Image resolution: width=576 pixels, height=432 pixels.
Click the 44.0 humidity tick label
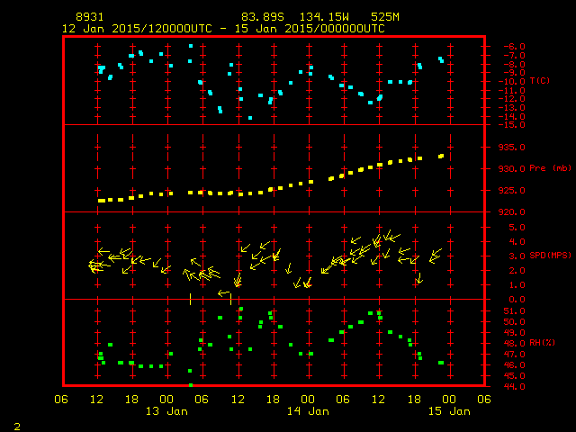[x=514, y=387]
